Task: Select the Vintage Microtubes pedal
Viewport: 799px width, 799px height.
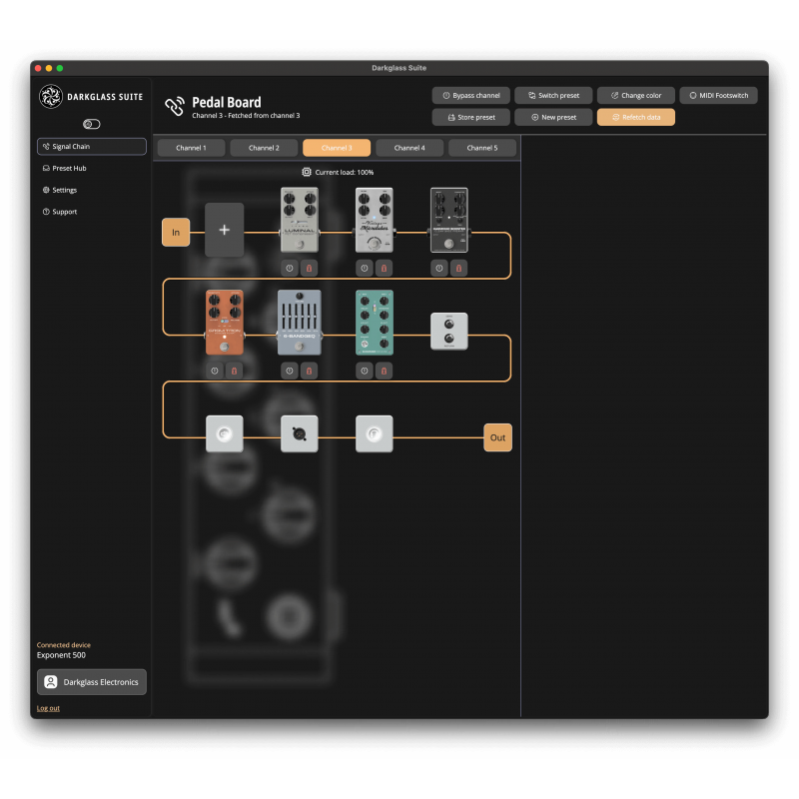Action: 374,220
